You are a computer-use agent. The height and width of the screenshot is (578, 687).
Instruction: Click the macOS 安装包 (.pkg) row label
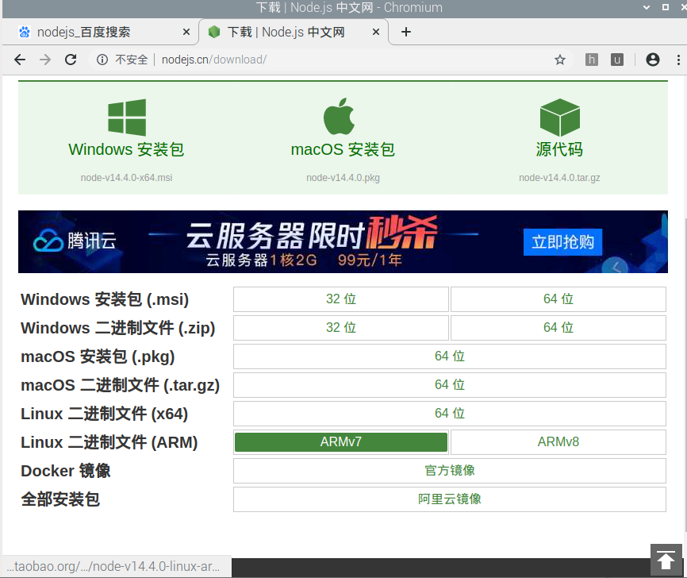tap(98, 356)
